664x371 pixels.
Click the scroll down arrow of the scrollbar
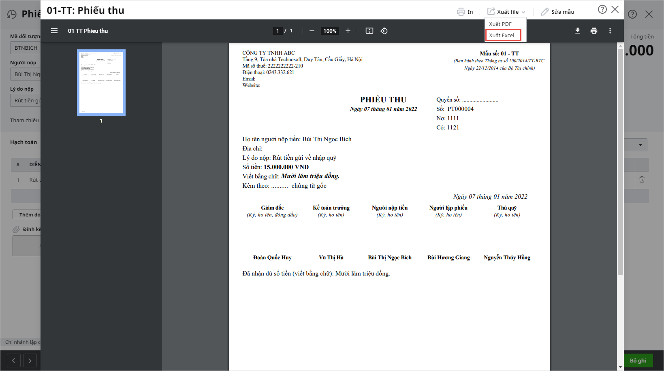pos(620,367)
